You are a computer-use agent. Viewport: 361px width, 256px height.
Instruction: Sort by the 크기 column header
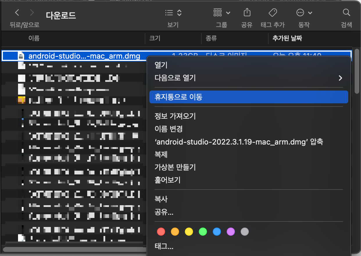[x=155, y=38]
